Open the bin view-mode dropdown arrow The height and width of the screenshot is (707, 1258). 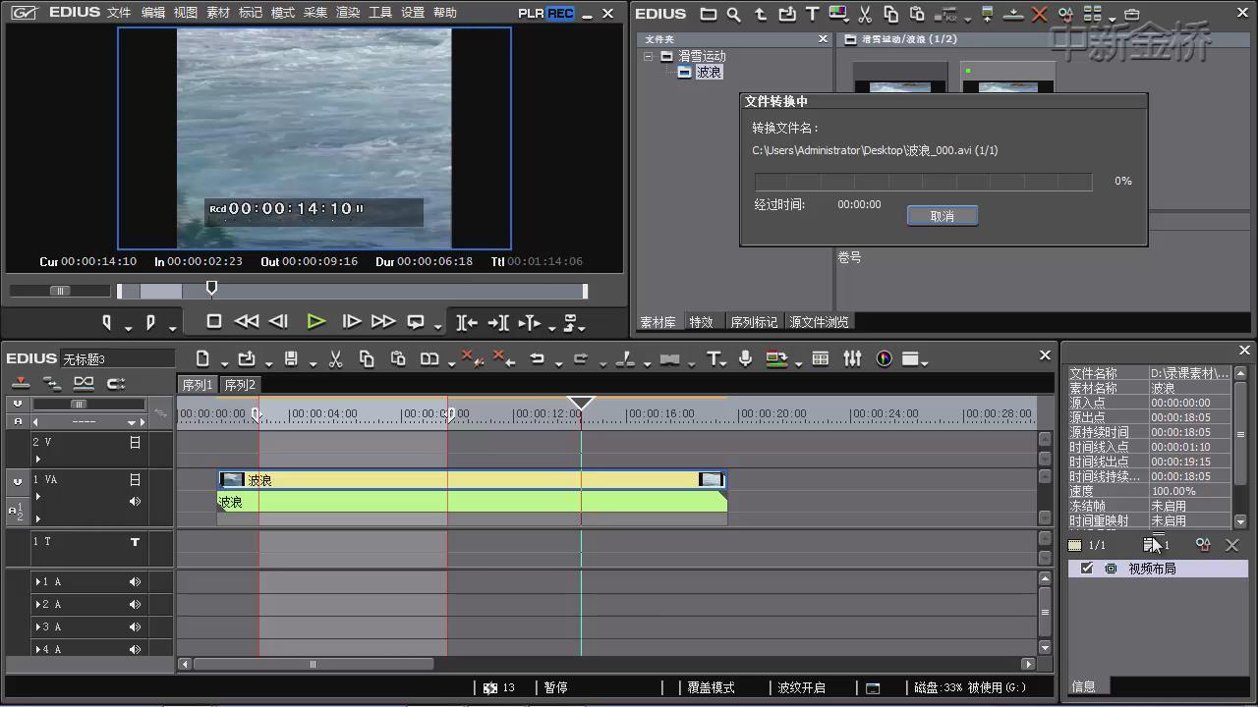1113,19
